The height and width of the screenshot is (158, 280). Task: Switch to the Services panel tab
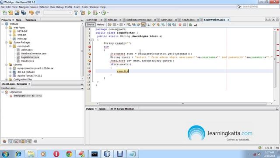(31, 20)
